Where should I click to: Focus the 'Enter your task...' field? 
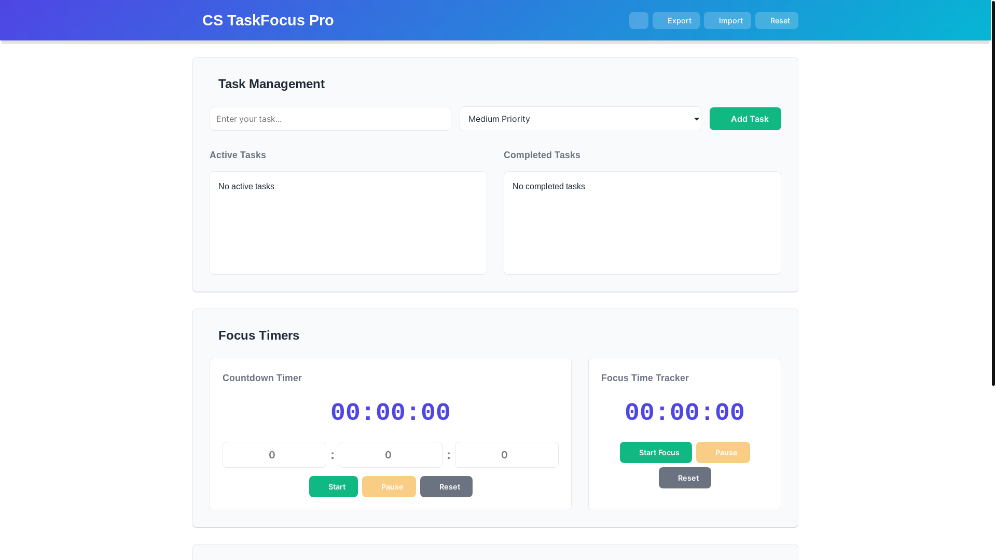330,119
